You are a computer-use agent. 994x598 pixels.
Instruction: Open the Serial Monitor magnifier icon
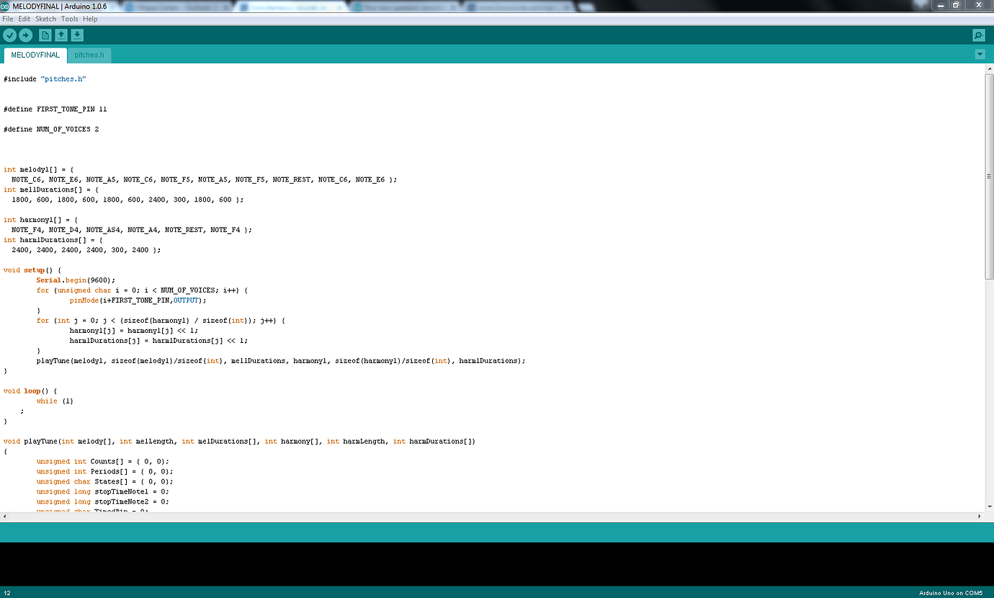(x=978, y=34)
